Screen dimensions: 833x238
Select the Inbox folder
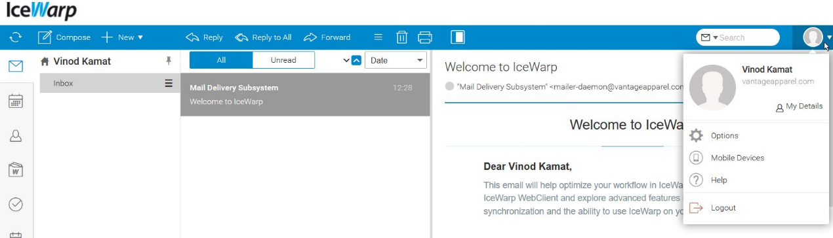(110, 83)
